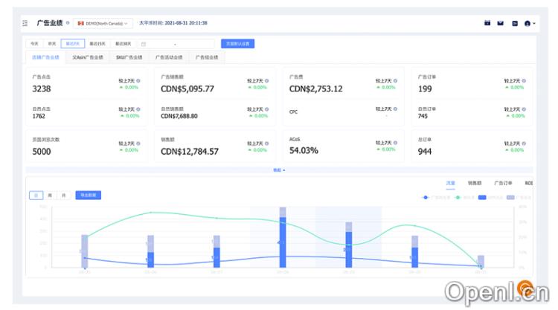Image resolution: width=558 pixels, height=310 pixels.
Task: Click the CPC label
Action: (293, 112)
